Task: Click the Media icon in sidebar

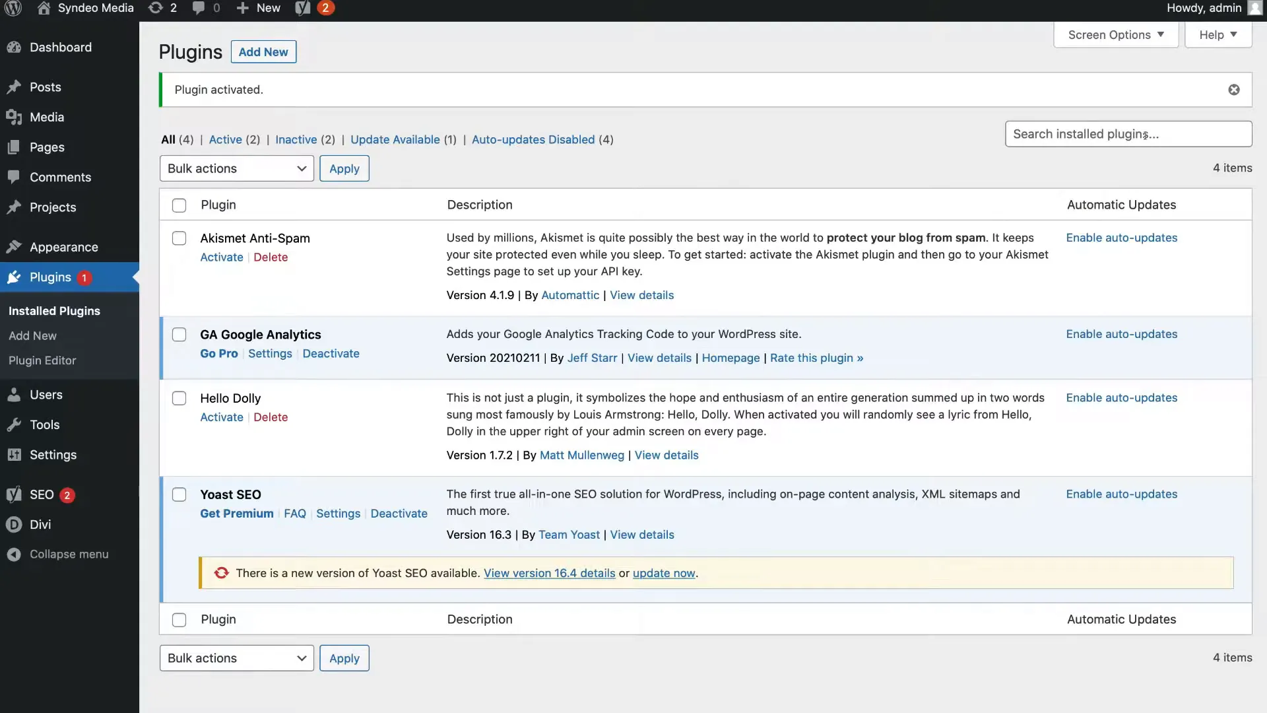Action: point(14,118)
